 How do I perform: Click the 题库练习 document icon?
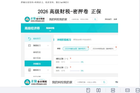pyautogui.click(x=30, y=70)
